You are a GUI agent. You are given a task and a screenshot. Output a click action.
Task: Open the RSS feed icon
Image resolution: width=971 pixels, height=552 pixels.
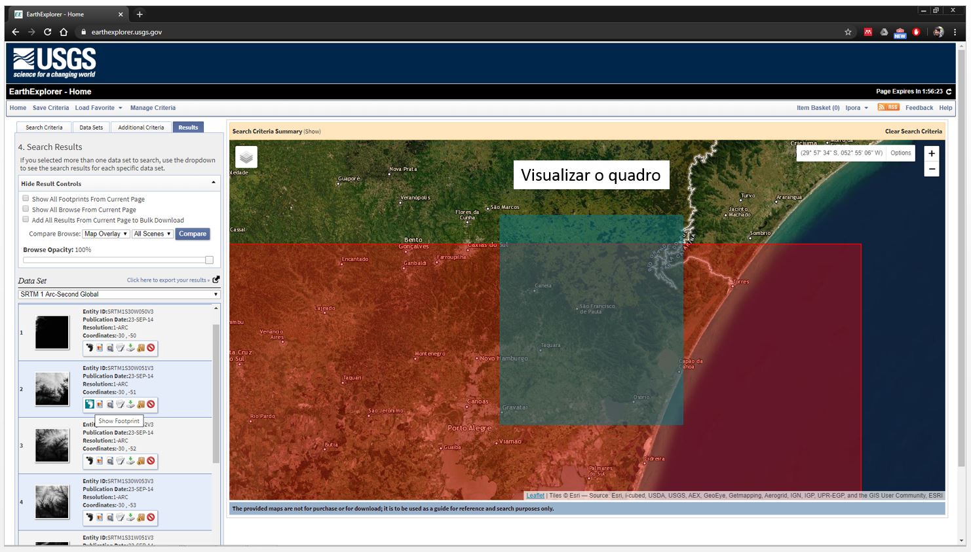(888, 107)
